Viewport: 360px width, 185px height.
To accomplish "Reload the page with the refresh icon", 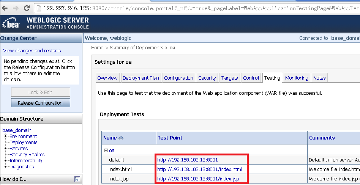I will 27,8.
